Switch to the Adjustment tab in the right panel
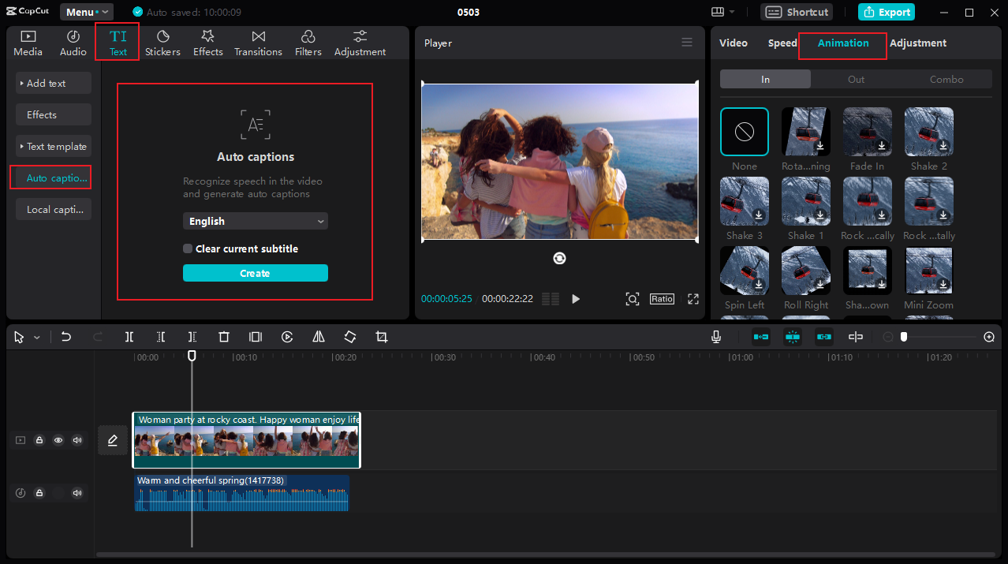This screenshot has width=1008, height=564. coord(918,43)
